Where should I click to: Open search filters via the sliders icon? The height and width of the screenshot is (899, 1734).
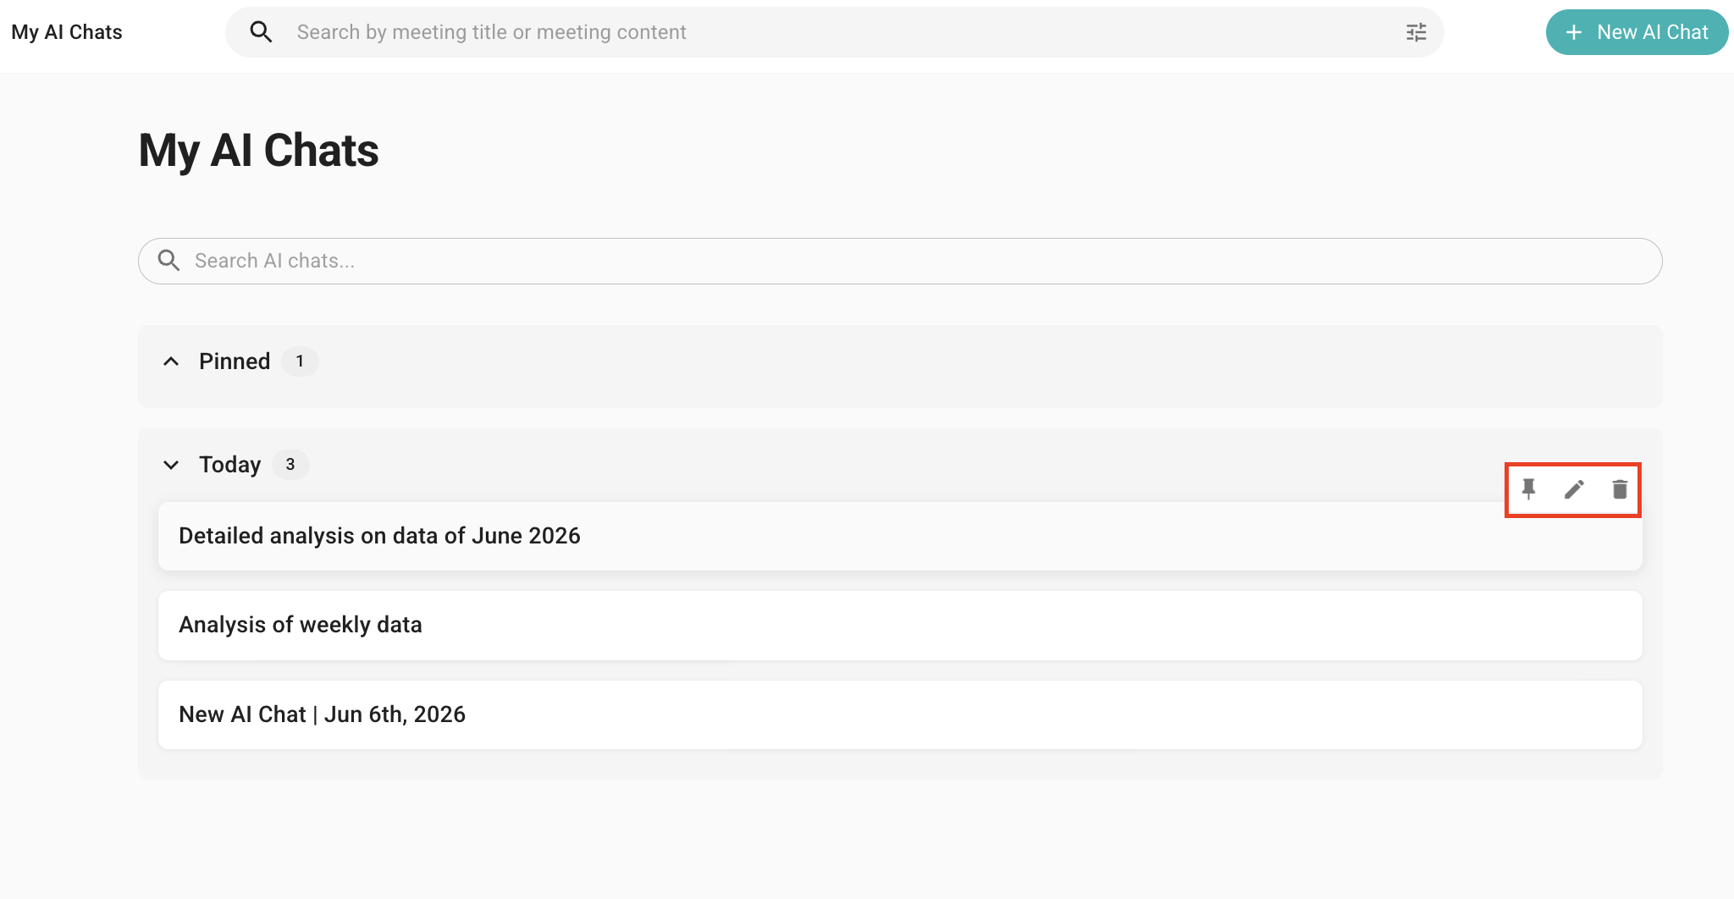point(1416,32)
